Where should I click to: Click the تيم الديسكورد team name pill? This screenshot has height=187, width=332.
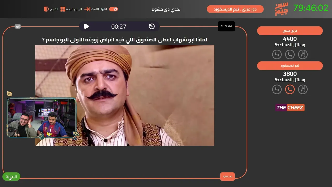point(290,66)
